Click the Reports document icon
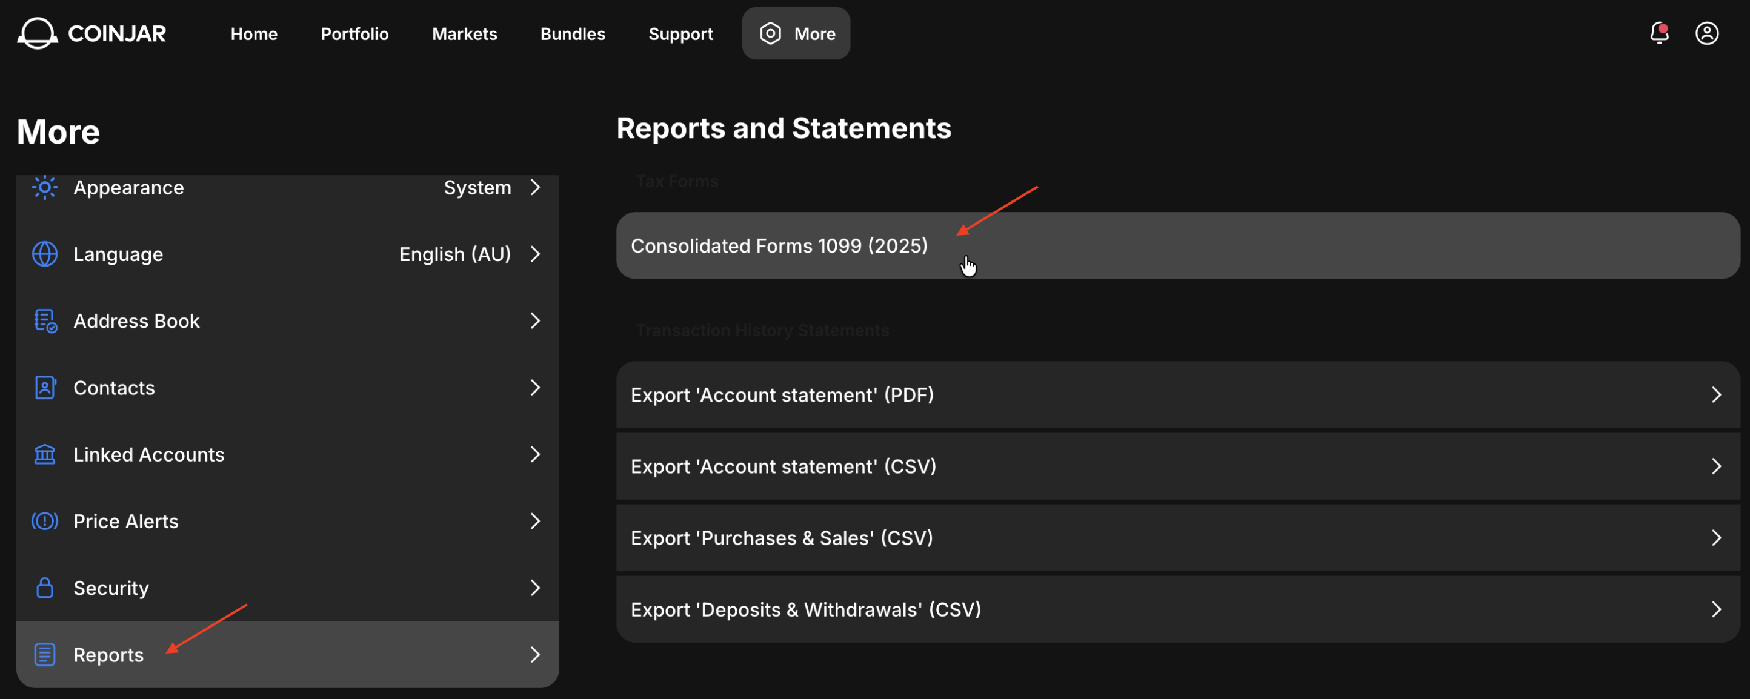 (x=45, y=655)
